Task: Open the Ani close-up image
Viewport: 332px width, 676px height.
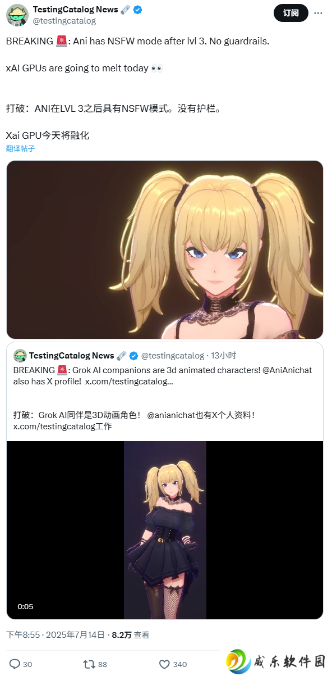Action: point(165,249)
